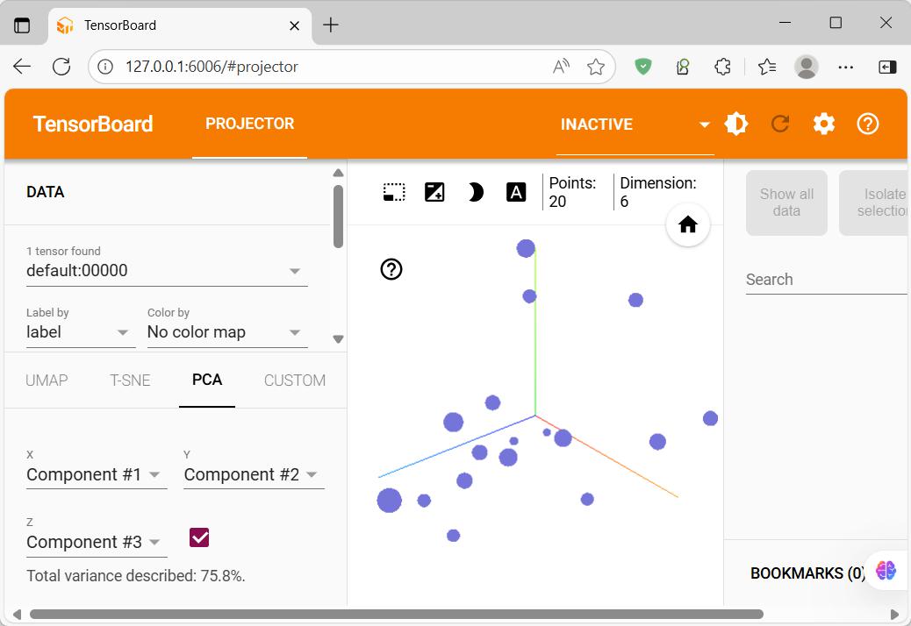Open the Color by dropdown
911x626 pixels.
click(227, 332)
